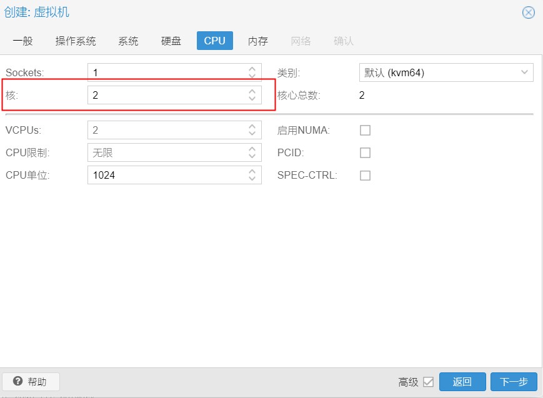Increase the VCPUs value
The image size is (543, 398).
pos(252,126)
